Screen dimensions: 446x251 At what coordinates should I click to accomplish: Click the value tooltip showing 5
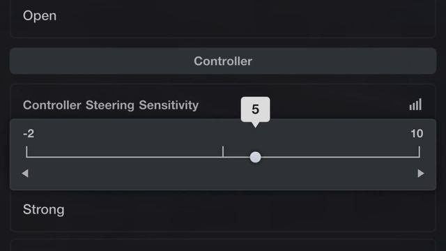click(x=255, y=109)
